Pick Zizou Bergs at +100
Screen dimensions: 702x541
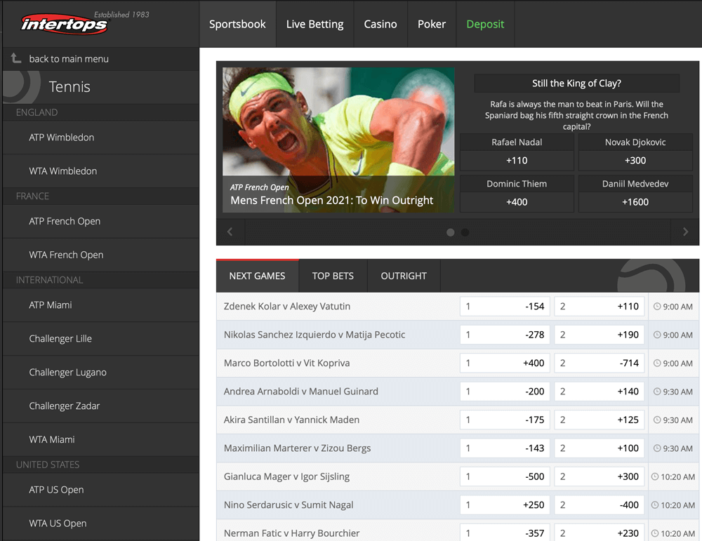[600, 448]
